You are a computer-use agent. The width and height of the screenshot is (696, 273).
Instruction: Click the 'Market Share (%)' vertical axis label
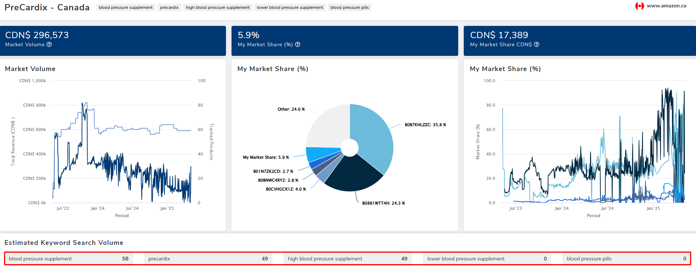coord(477,142)
